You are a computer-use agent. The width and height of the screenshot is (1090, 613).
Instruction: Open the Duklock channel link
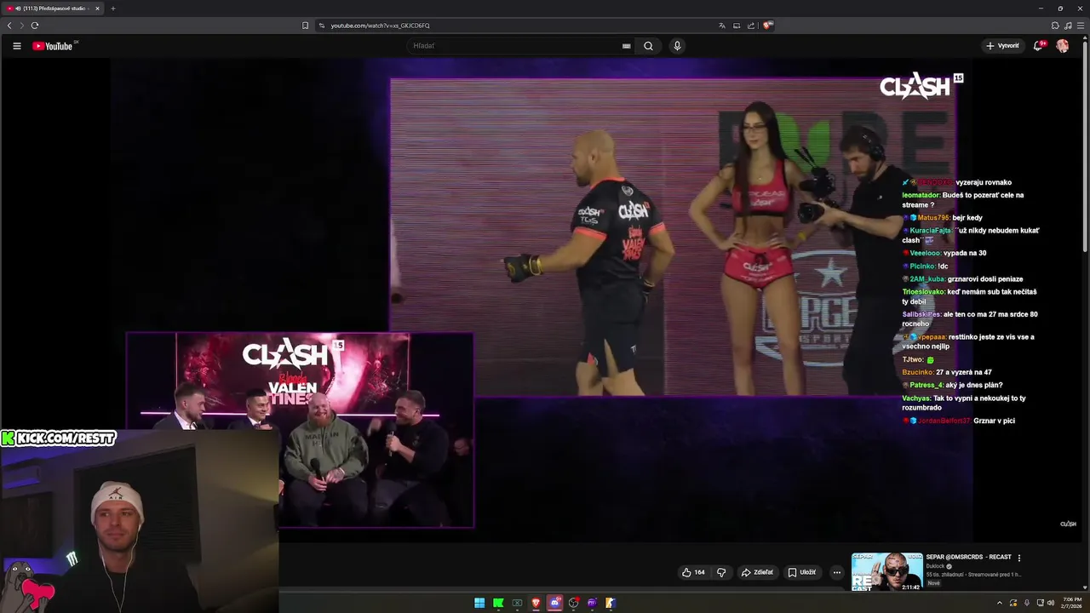point(936,566)
